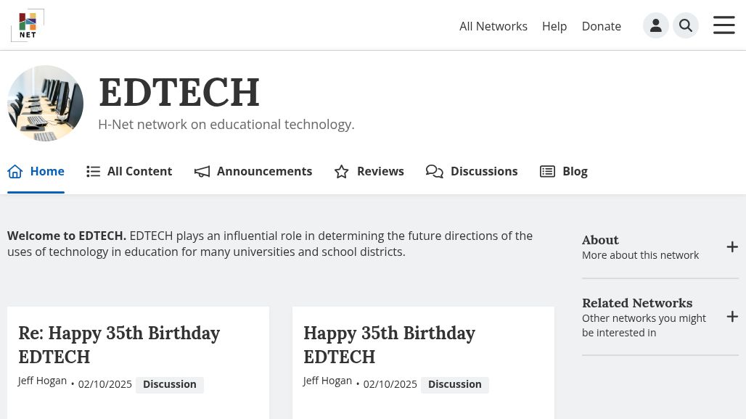Open the Reviews tab
Viewport: 746px width, 419px height.
369,172
